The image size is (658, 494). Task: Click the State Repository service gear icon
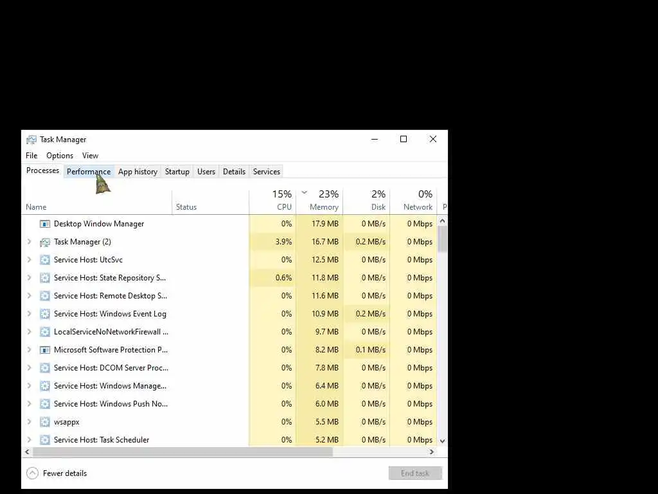point(45,278)
